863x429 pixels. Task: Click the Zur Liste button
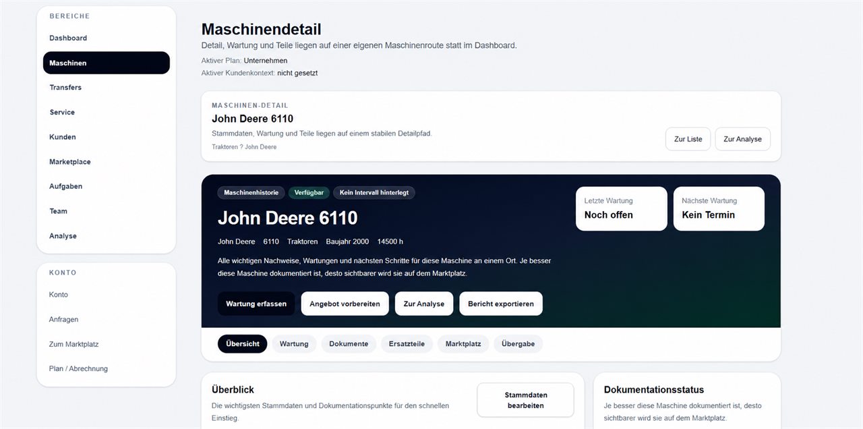688,139
